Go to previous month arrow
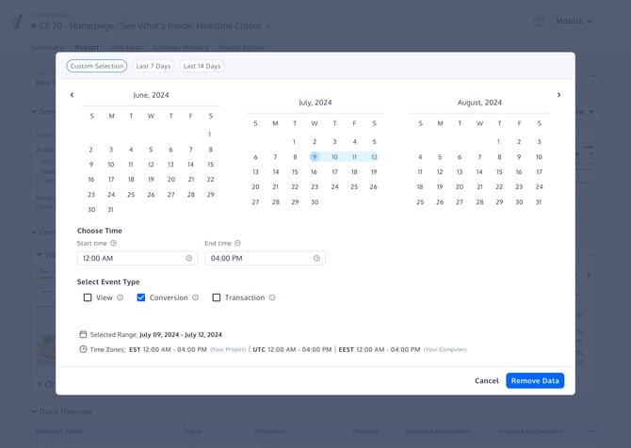631x448 pixels. pyautogui.click(x=72, y=95)
